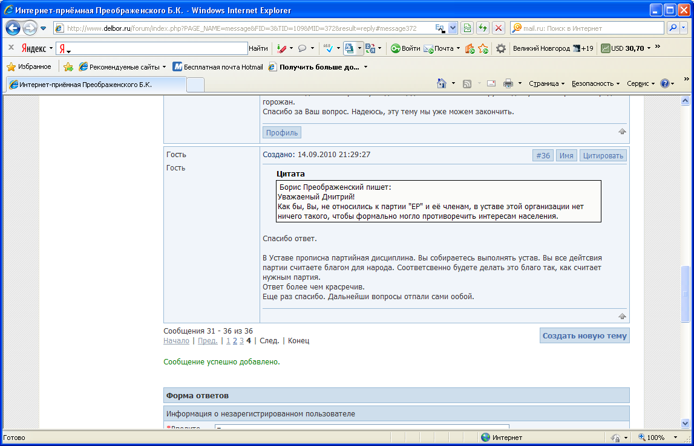Expand the Почта dropdown arrow

tap(458, 48)
